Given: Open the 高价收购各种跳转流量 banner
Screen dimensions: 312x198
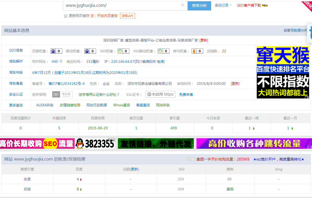Looking at the screenshot, I should (x=254, y=144).
